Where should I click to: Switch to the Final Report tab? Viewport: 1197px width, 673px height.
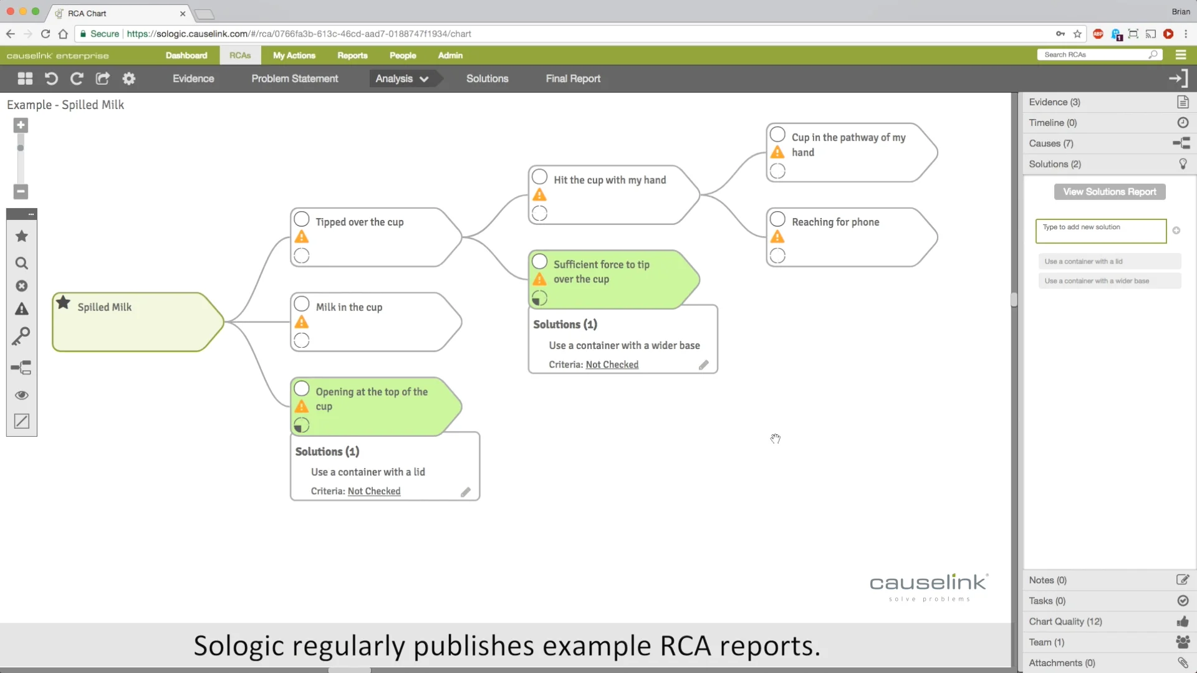(x=573, y=79)
